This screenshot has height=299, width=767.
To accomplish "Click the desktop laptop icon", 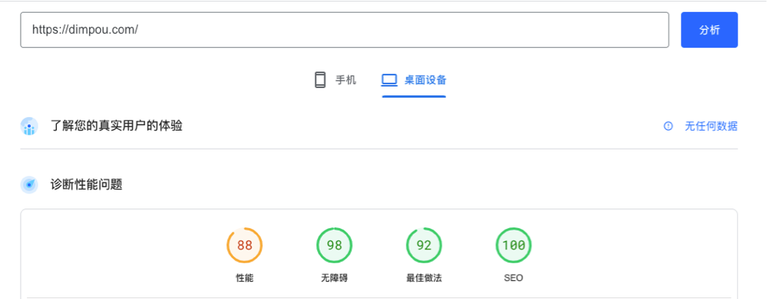I will point(389,80).
